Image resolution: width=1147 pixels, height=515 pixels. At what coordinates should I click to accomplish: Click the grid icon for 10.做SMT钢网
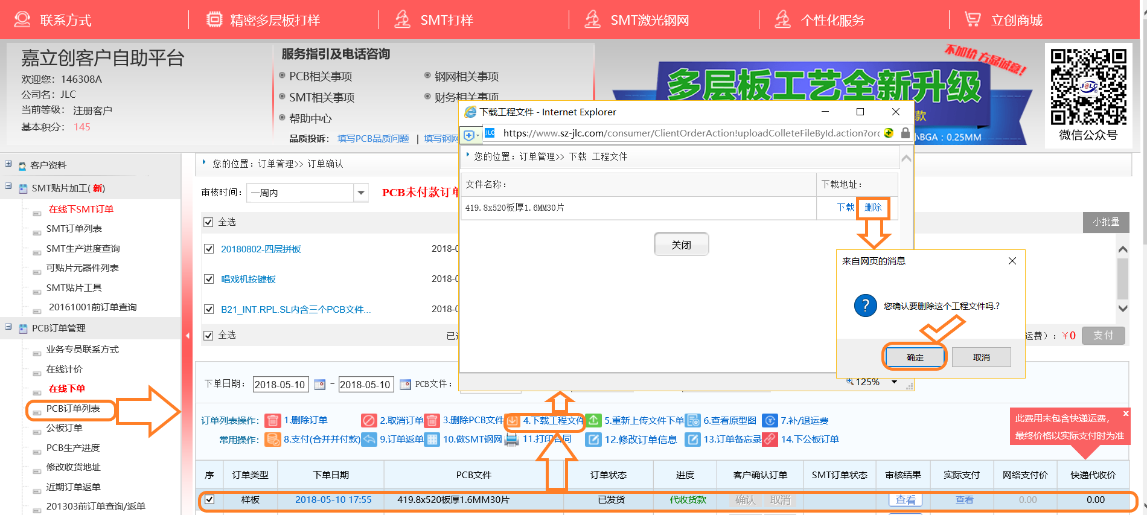tap(432, 440)
